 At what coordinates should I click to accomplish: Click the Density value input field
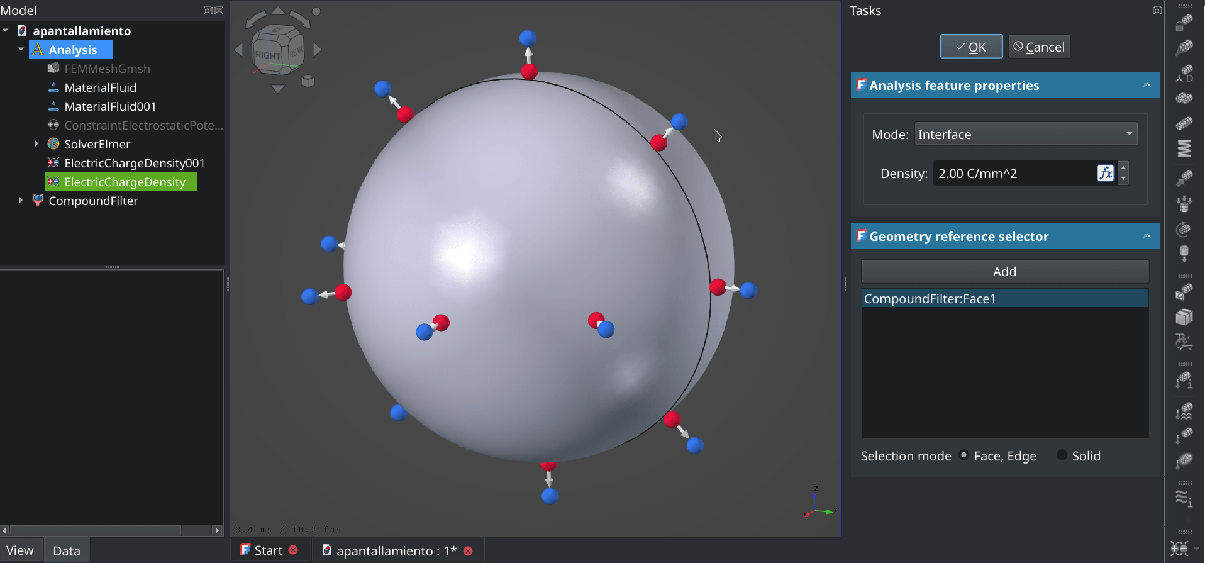point(1014,174)
